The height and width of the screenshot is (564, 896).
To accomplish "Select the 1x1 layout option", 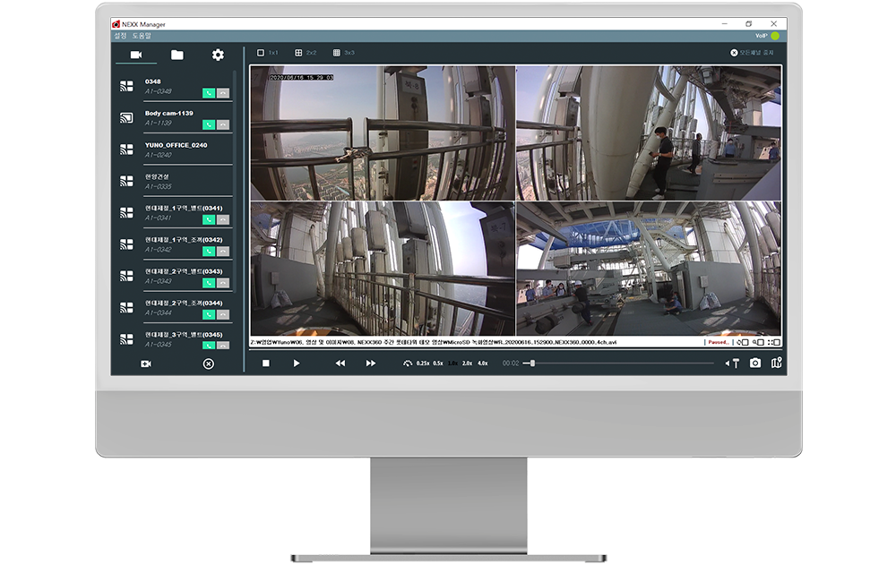I will point(267,53).
